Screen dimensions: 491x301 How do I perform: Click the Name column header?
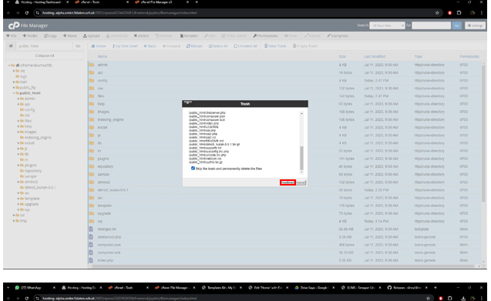point(103,57)
